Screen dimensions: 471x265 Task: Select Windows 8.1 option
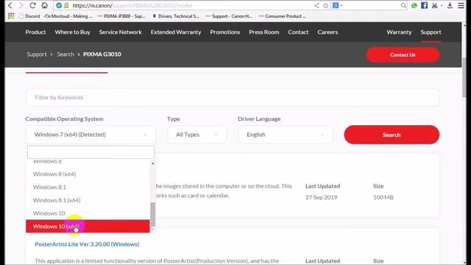coord(88,187)
